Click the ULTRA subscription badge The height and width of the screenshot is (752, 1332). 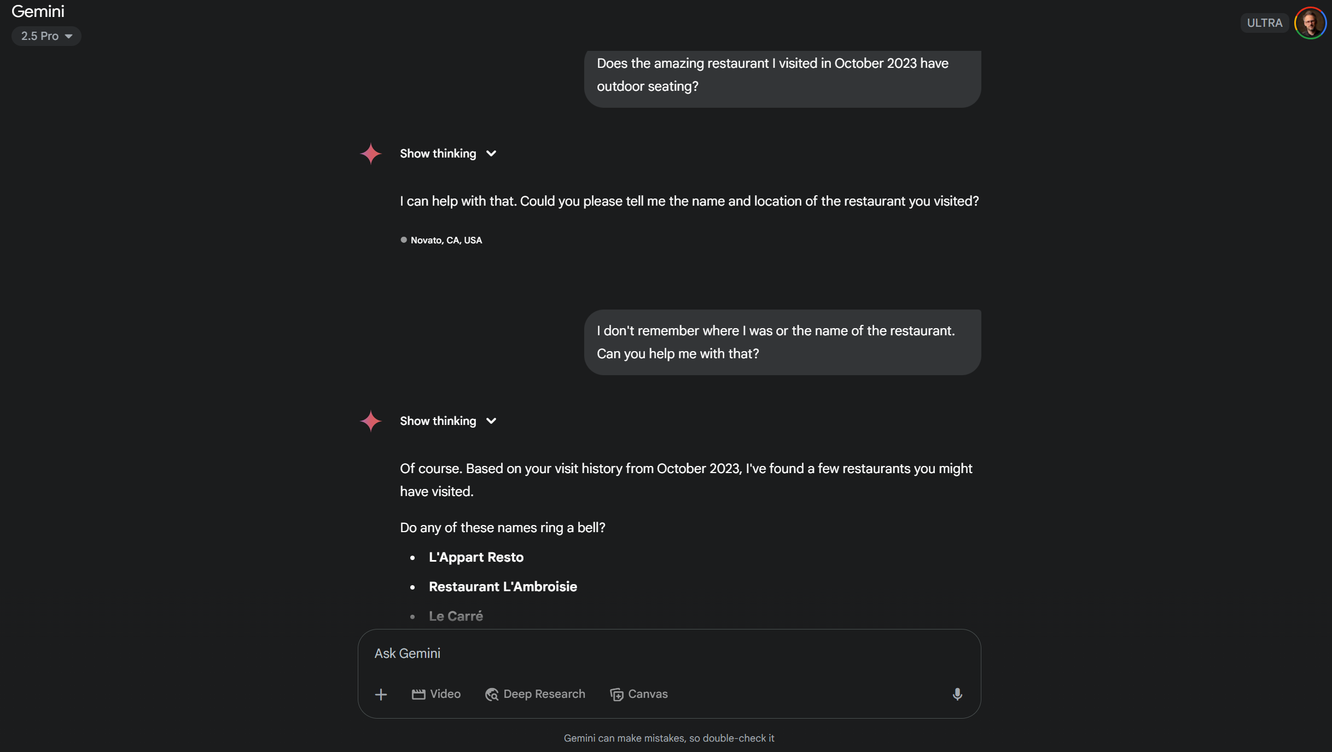click(x=1264, y=23)
